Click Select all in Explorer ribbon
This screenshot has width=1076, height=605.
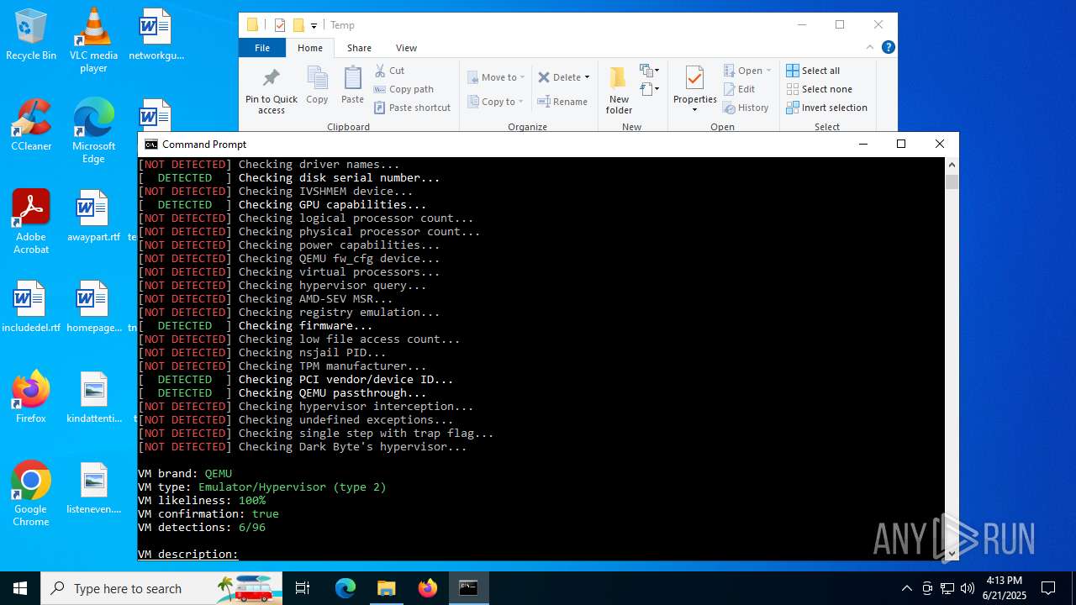pos(813,71)
